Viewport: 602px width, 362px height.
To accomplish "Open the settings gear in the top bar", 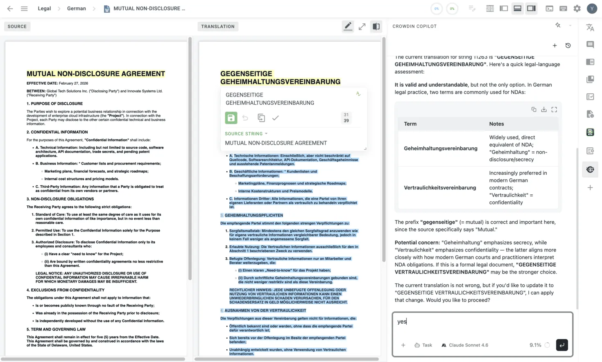I will coord(577,8).
